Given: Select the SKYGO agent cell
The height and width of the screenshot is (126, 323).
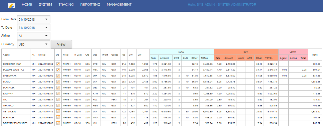Looking at the screenshot, I should click(16, 81).
